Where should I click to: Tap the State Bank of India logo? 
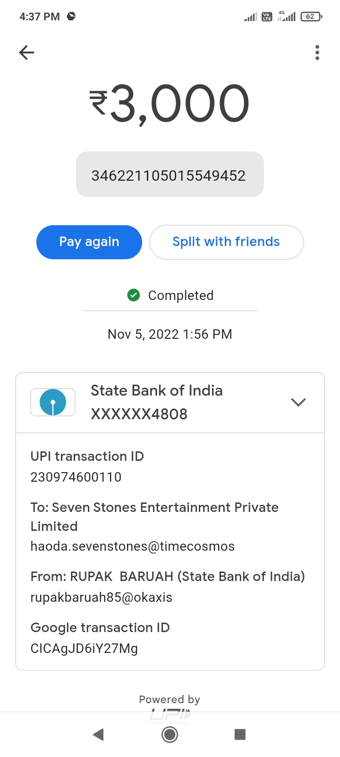coord(53,402)
